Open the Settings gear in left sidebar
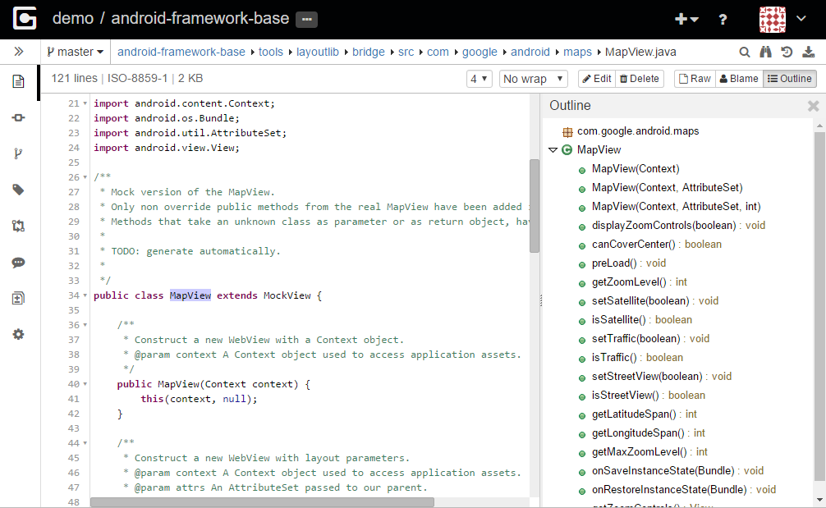The height and width of the screenshot is (508, 826). coord(18,334)
